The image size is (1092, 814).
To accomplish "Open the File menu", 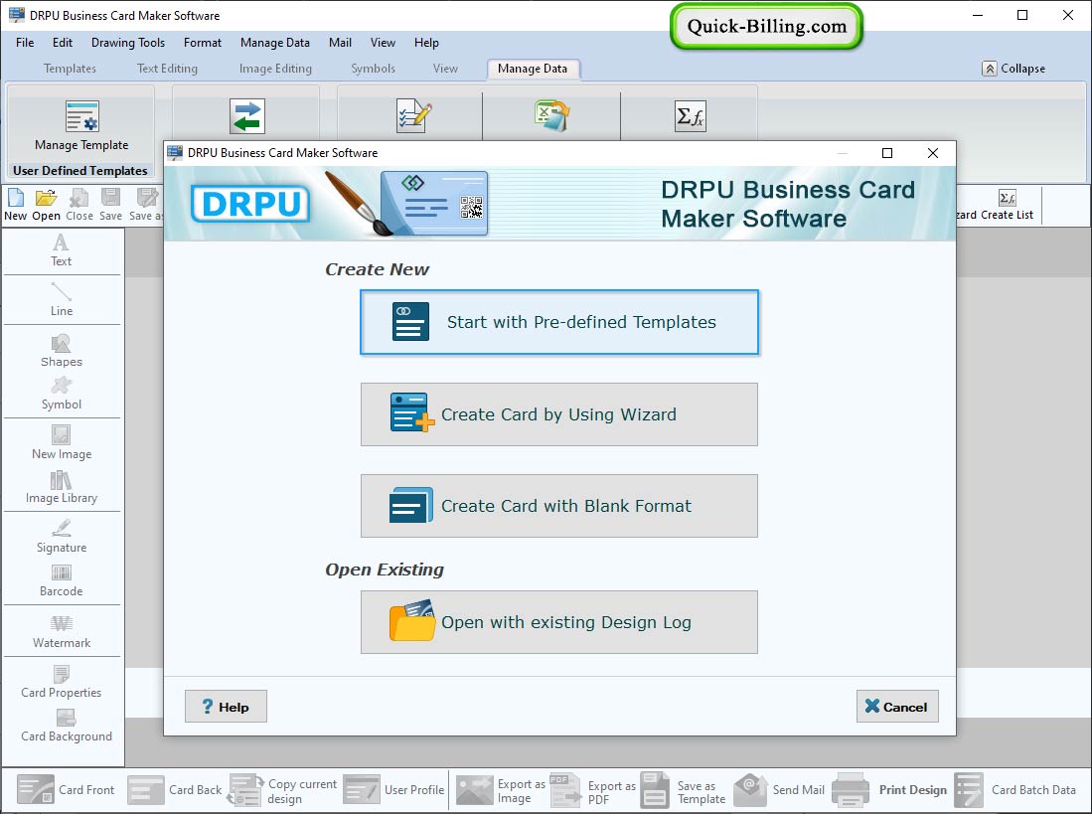I will coord(25,43).
